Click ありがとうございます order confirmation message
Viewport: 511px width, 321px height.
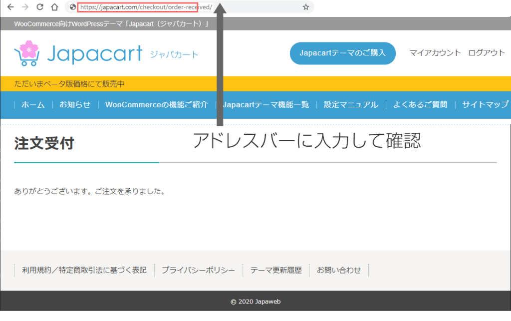click(x=90, y=191)
